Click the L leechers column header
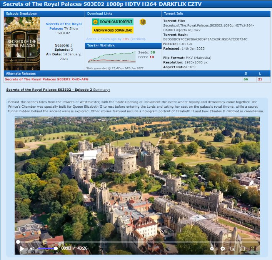Viewport: 272px width, 260px height. (260, 73)
